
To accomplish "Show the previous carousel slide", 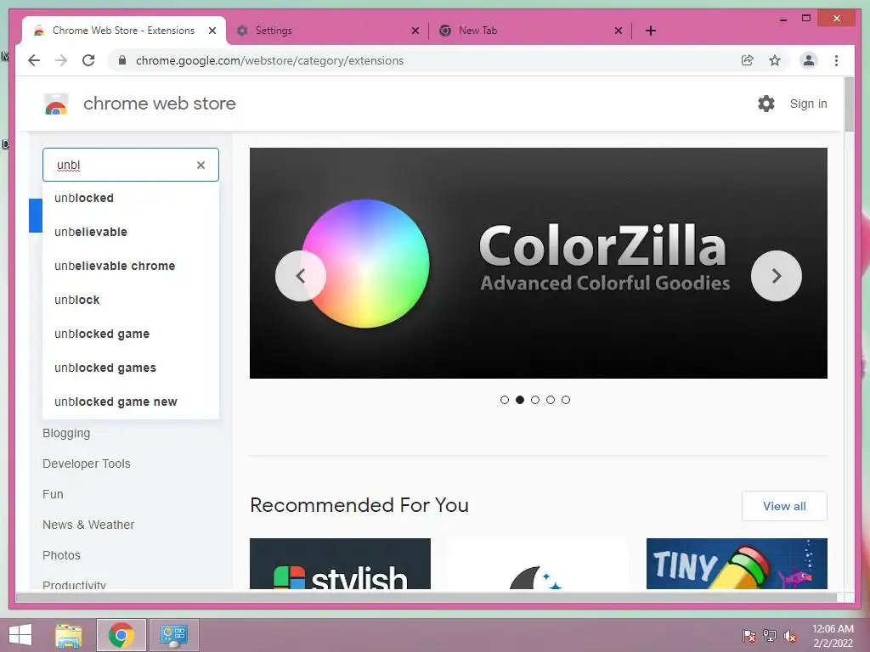I will [300, 276].
